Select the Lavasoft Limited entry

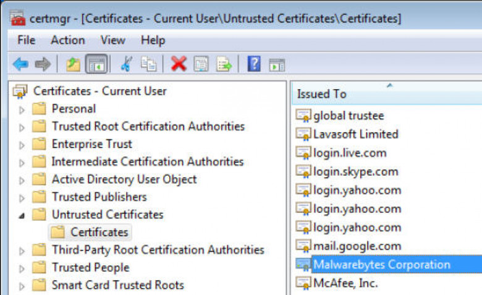[356, 134]
